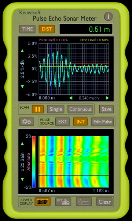Click the blue pulse marker line

[x=52, y=69]
